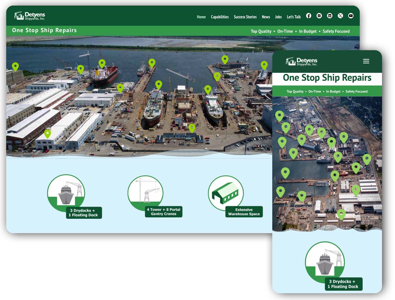Tap the mobile 3 Drydocks + 1 Floating Dock label
The width and height of the screenshot is (395, 300).
[343, 284]
